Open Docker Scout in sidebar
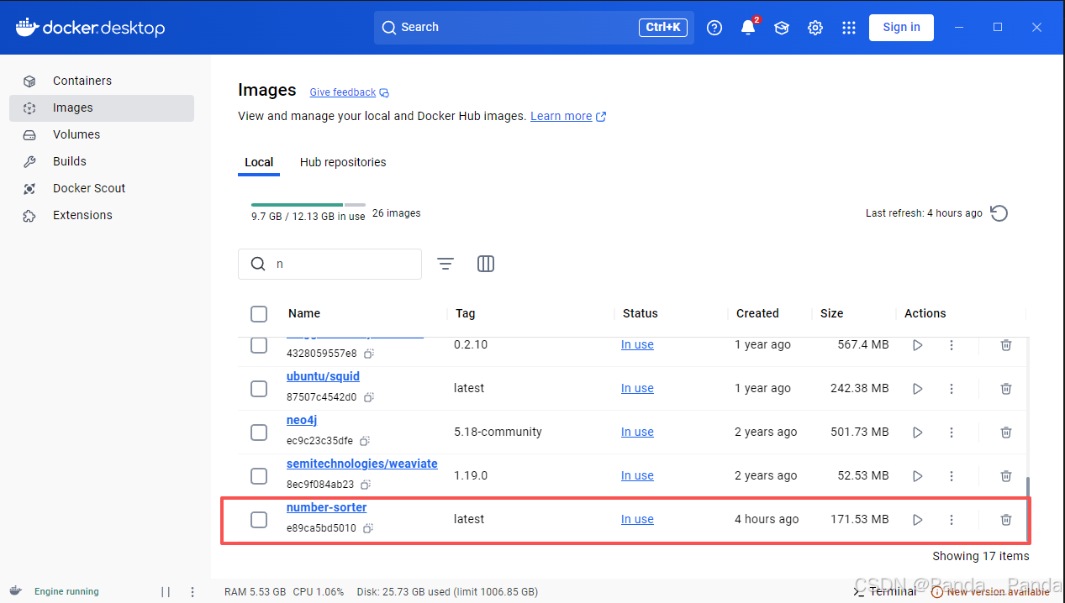 pyautogui.click(x=102, y=188)
